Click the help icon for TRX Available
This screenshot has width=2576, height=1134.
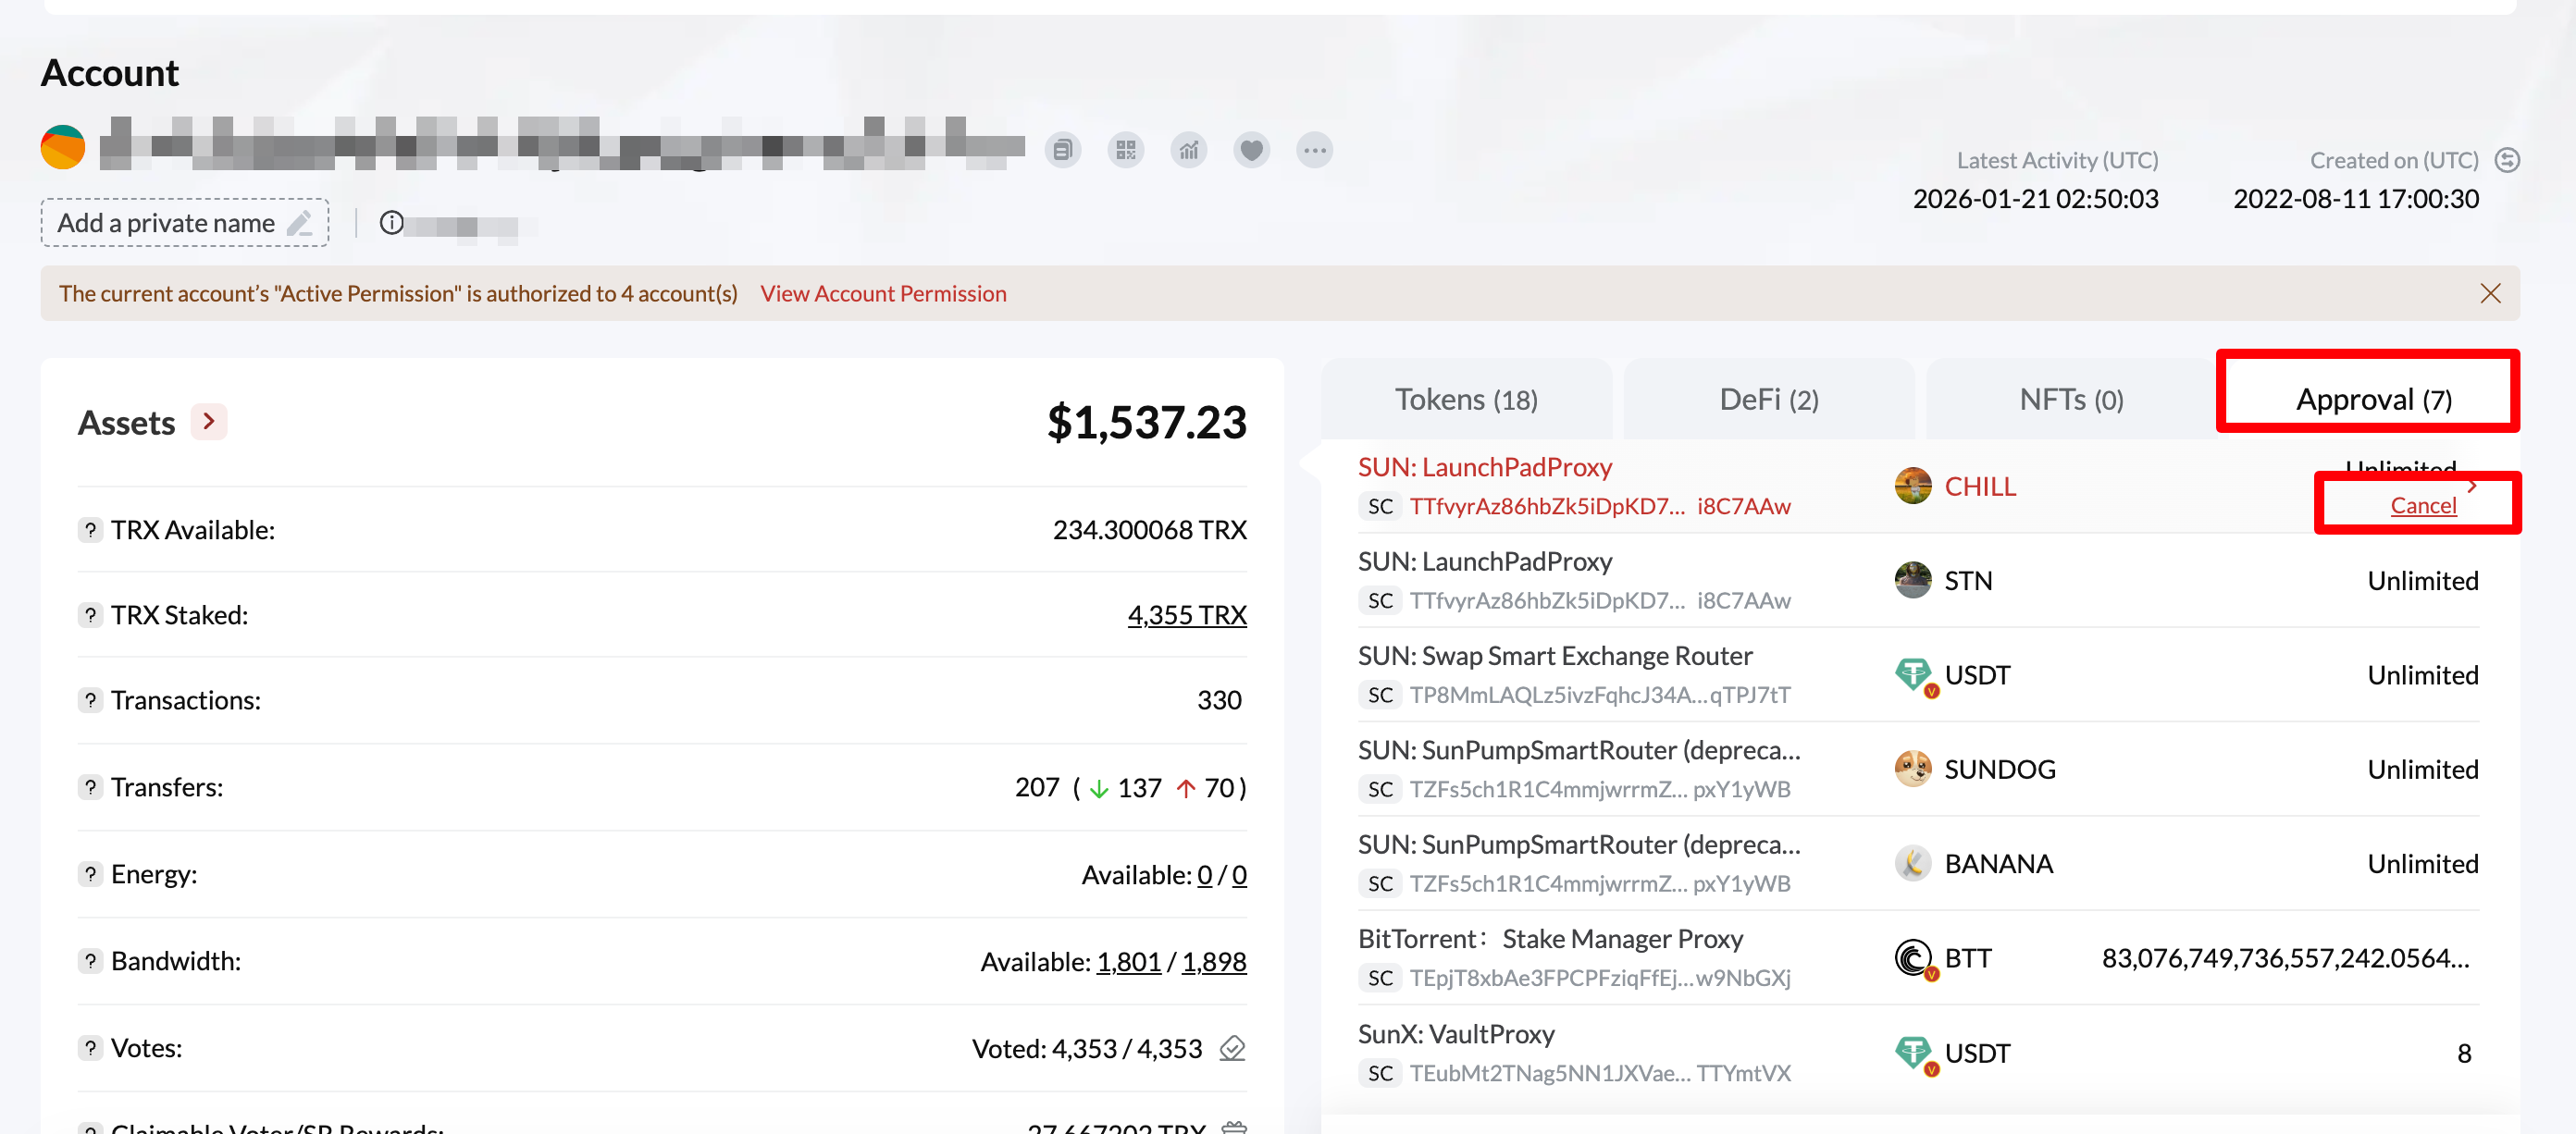click(x=90, y=529)
